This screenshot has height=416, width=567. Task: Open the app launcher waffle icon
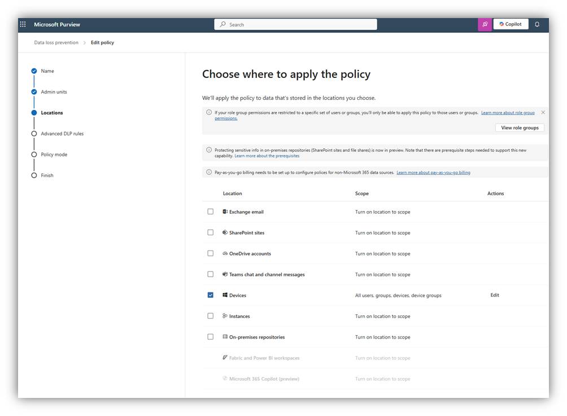(23, 24)
